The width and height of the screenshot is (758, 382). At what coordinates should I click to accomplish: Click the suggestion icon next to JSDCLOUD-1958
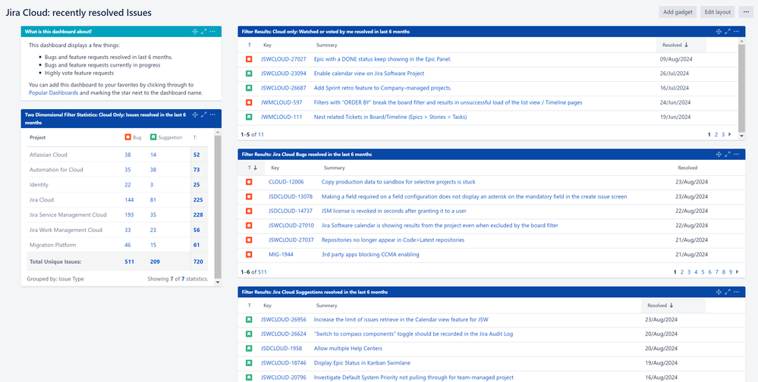pos(249,348)
